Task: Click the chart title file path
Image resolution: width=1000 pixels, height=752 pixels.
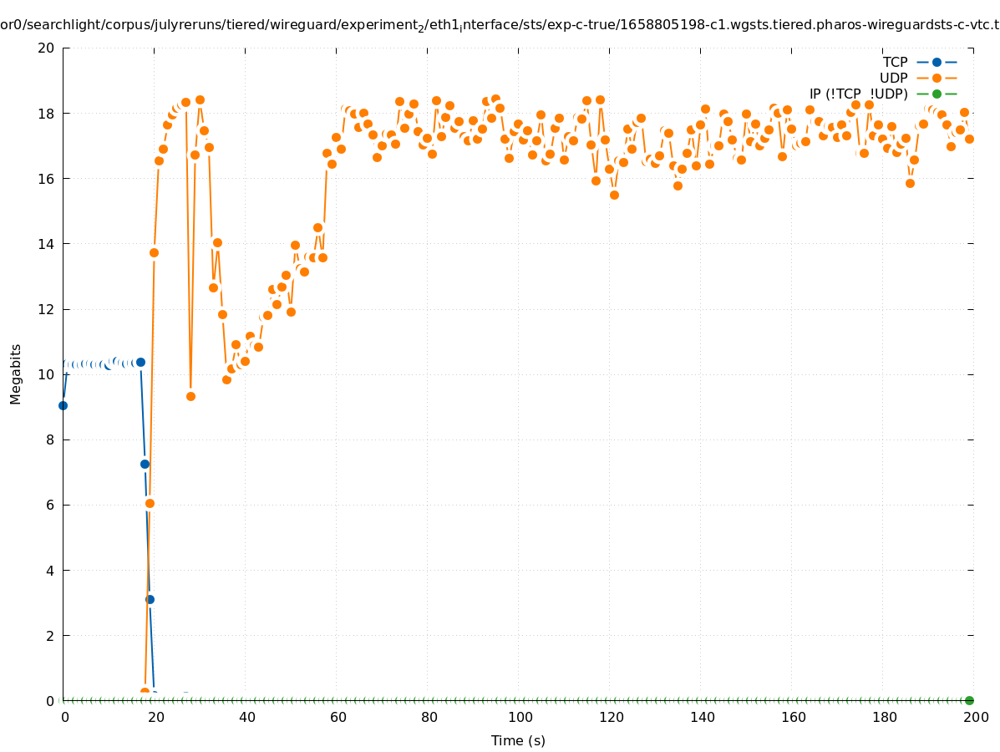Action: 500,25
